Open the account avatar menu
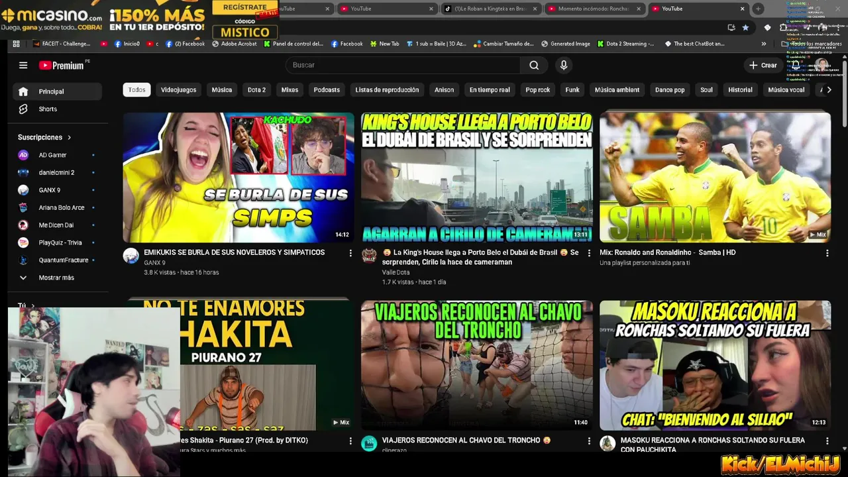Image resolution: width=848 pixels, height=477 pixels. click(x=821, y=65)
